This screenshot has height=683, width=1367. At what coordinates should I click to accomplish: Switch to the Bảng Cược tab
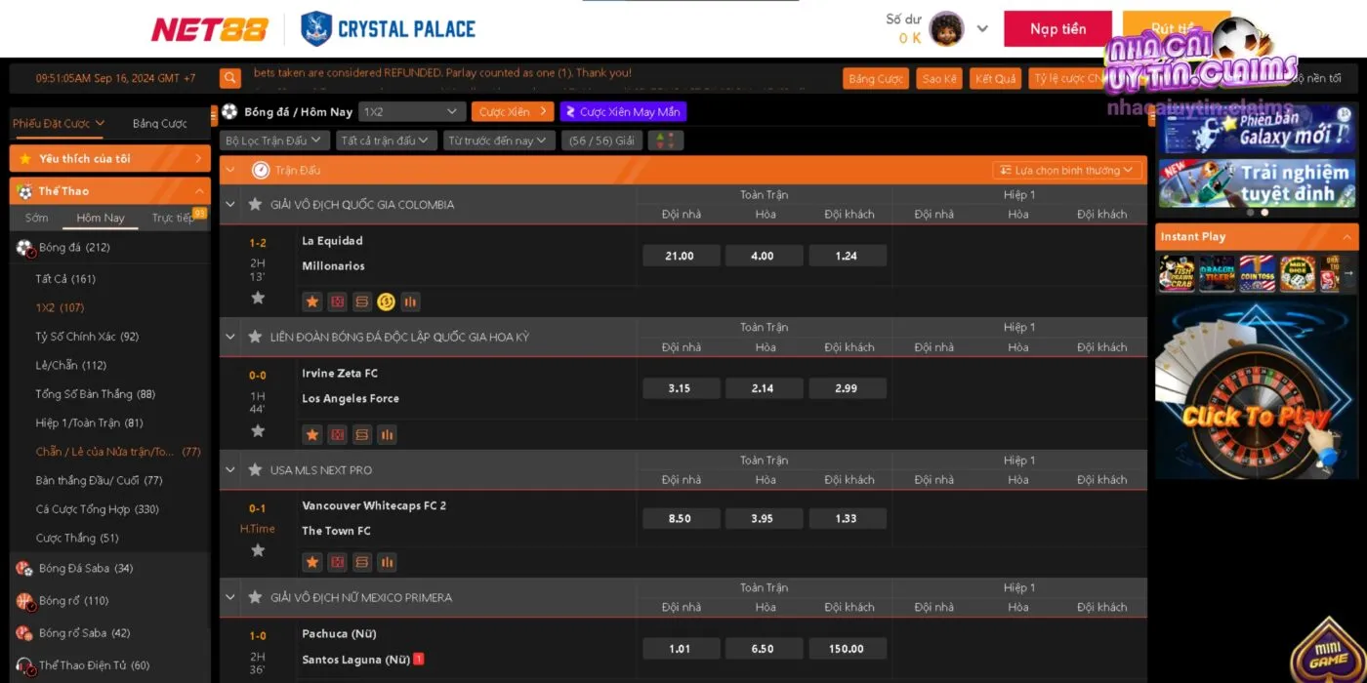pyautogui.click(x=159, y=124)
